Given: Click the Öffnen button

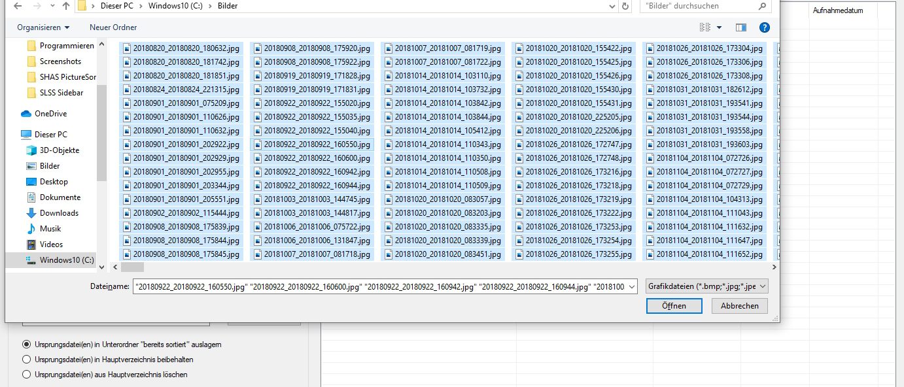Looking at the screenshot, I should tap(674, 306).
